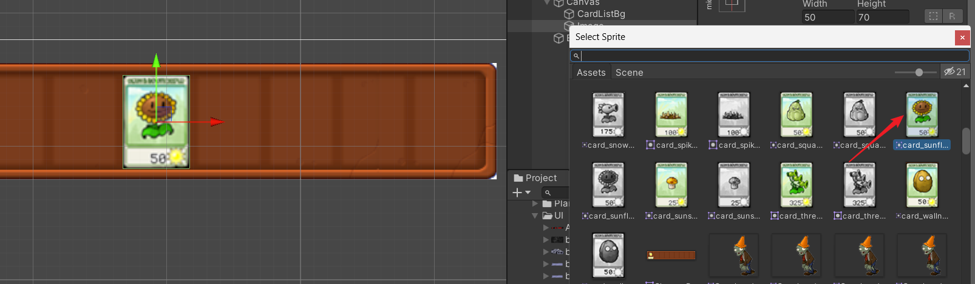Click the sprite search field

(769, 56)
